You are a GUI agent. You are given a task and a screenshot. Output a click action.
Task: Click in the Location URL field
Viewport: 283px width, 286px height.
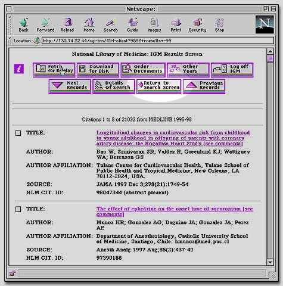tap(158, 41)
